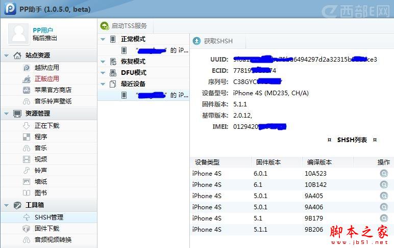This screenshot has height=248, width=394.
Task: Click the 墙纸 picture icon
Action: click(x=27, y=182)
